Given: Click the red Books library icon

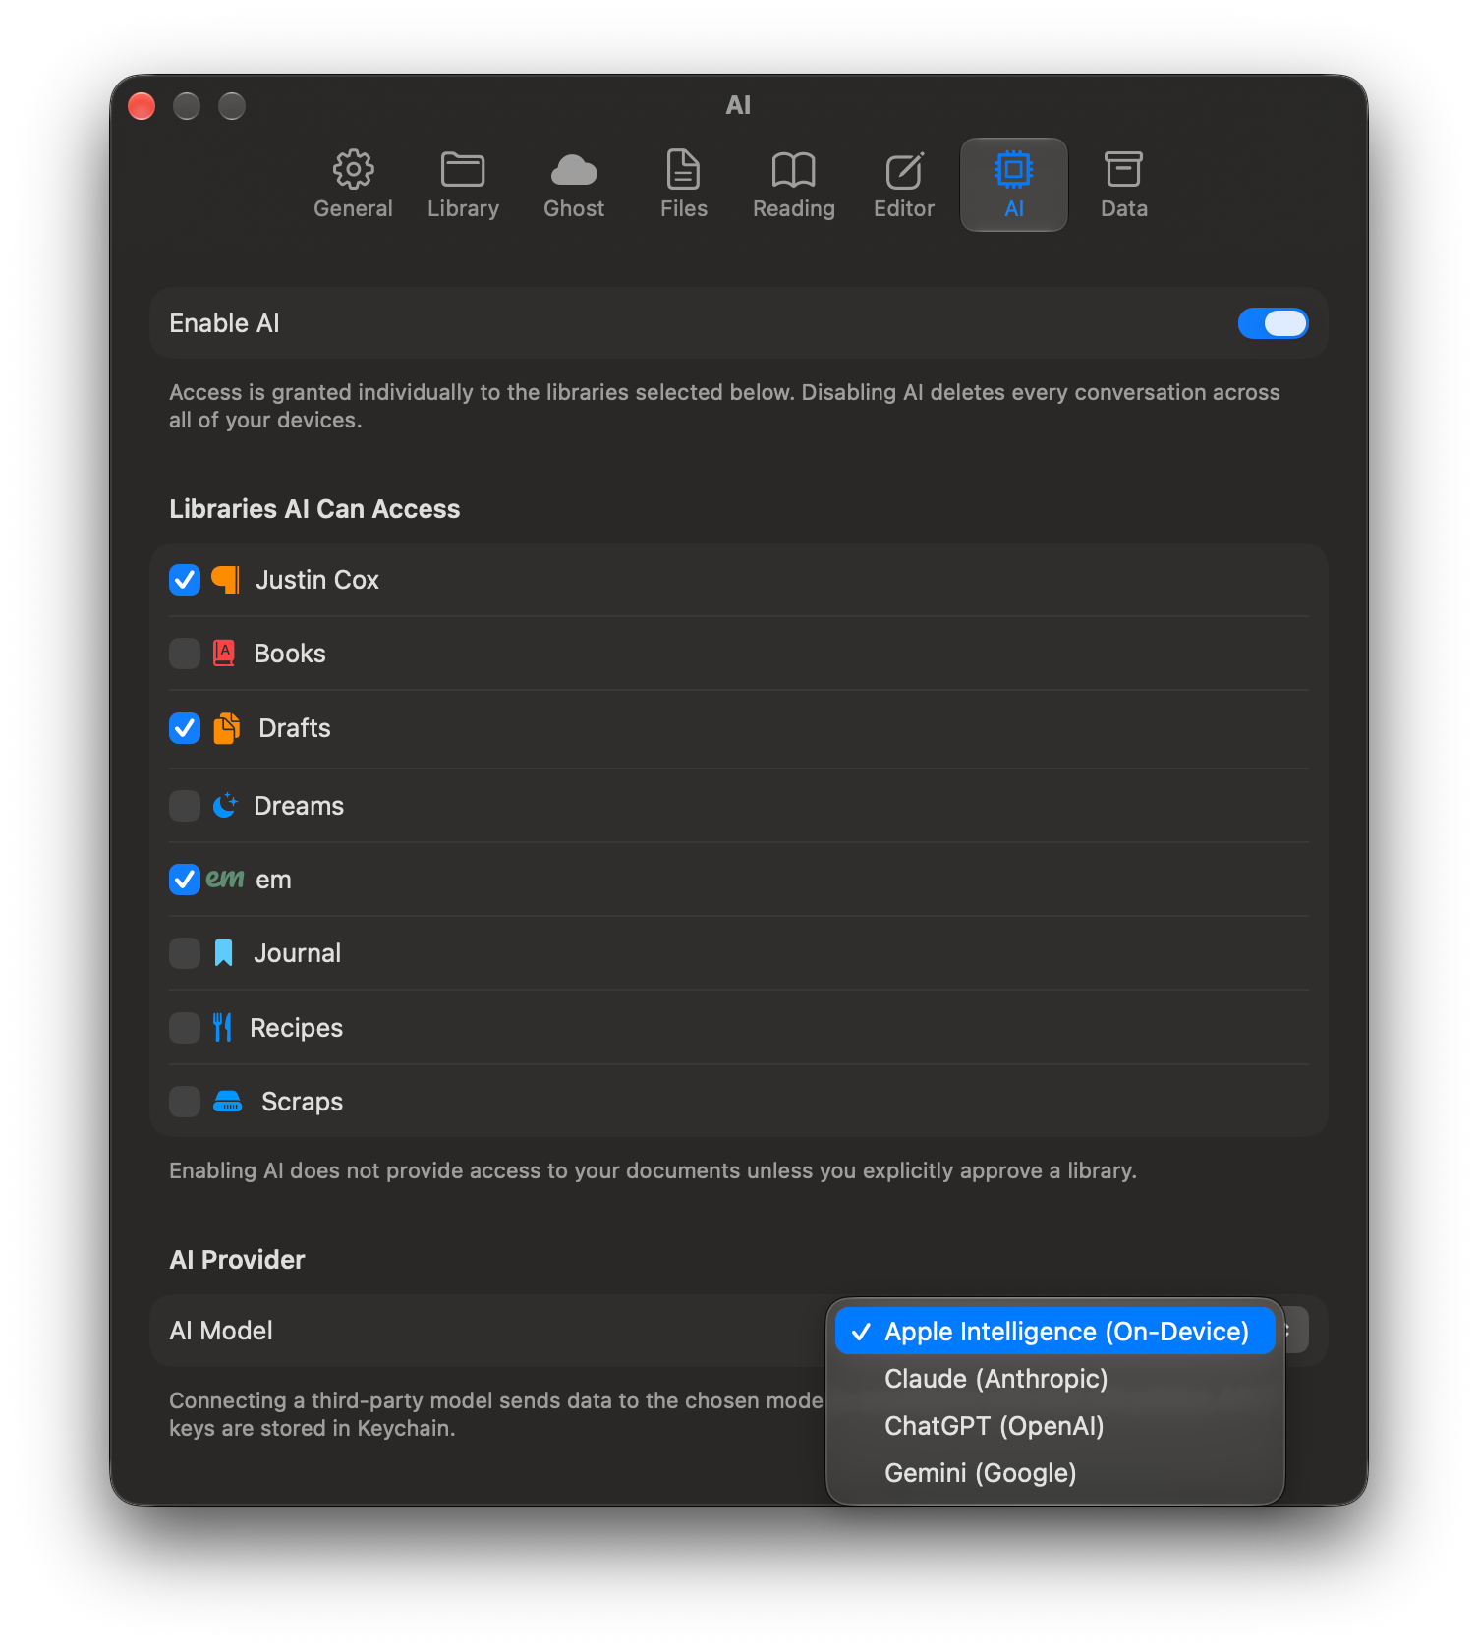Looking at the screenshot, I should 224,654.
